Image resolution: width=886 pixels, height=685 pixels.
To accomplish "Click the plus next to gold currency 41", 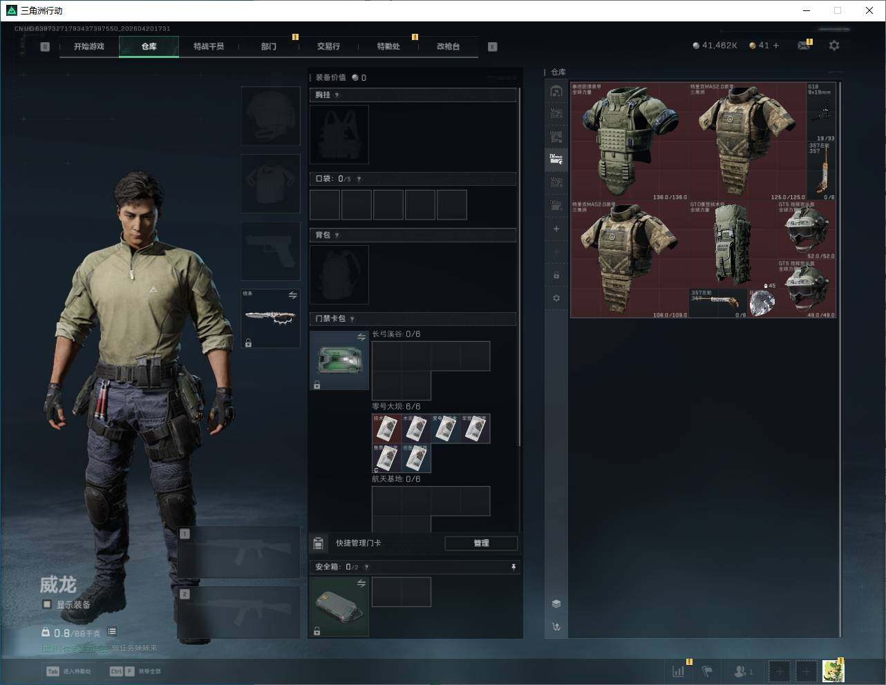I will (776, 46).
